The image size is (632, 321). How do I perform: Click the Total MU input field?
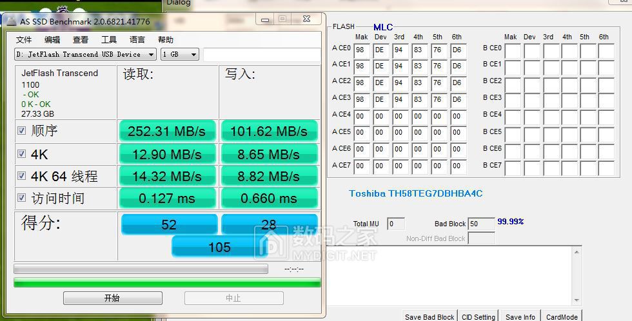pos(396,224)
